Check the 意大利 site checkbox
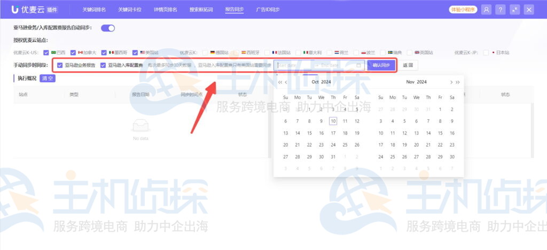The image size is (547, 250). (x=298, y=53)
